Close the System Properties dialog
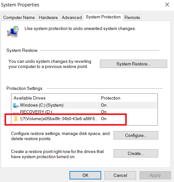The image size is (174, 182). coord(167,5)
